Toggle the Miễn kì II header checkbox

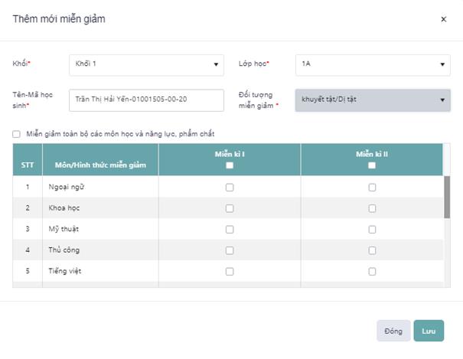372,165
